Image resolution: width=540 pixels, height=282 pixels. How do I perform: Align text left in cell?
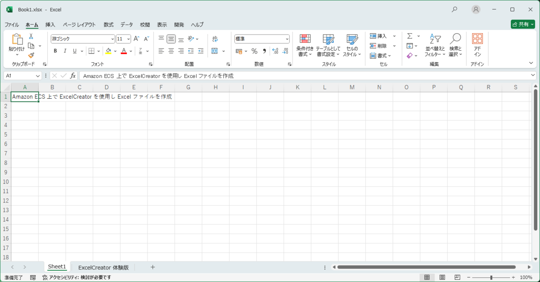[161, 51]
